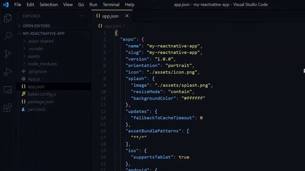Image resolution: width=305 pixels, height=171 pixels.
Task: Click the "name" key in editor
Action: click(x=133, y=46)
